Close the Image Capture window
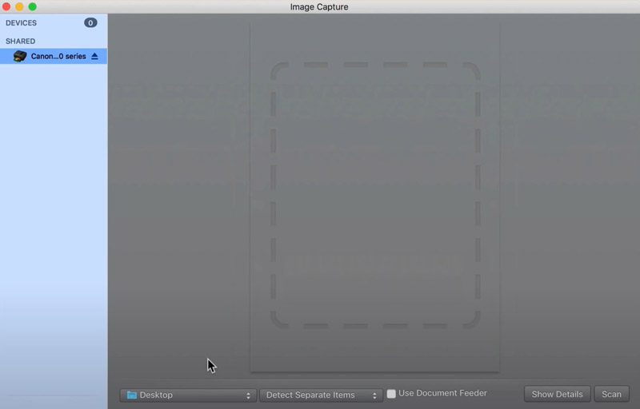 [x=6, y=6]
